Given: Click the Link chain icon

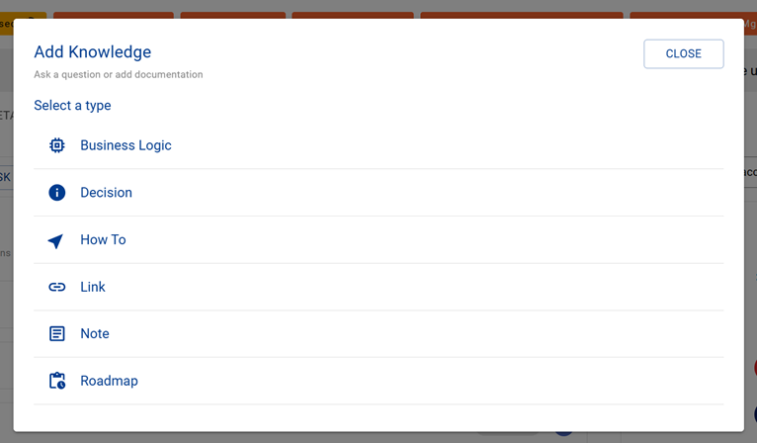Looking at the screenshot, I should (x=57, y=287).
